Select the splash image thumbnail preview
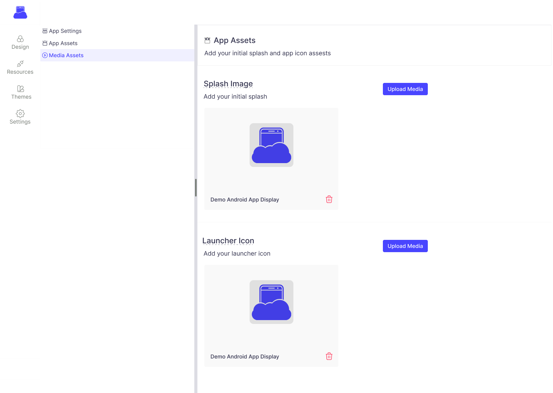553x393 pixels. (x=271, y=145)
